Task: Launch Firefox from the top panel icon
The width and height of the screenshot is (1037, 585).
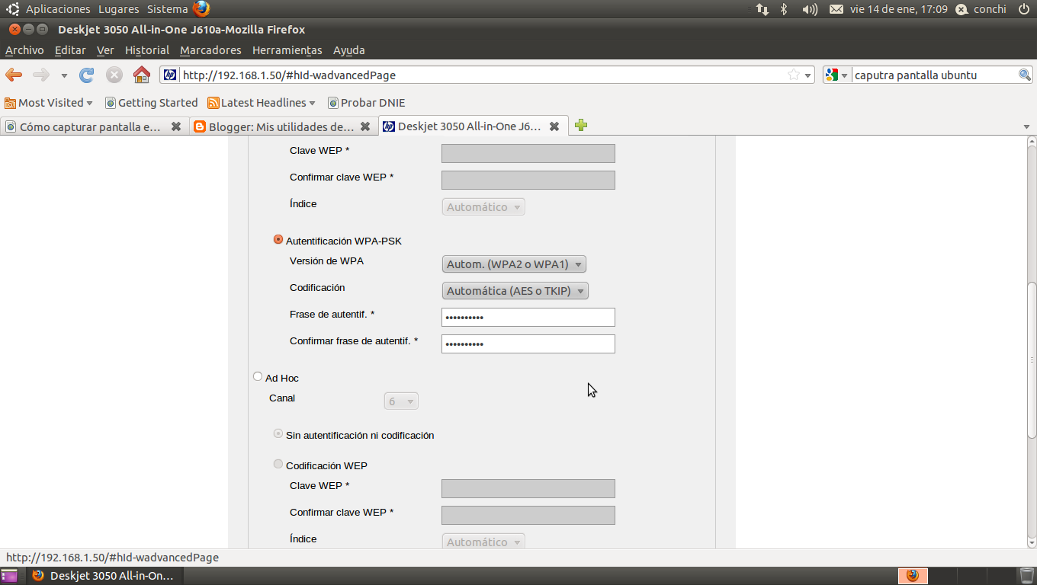Action: coord(201,9)
